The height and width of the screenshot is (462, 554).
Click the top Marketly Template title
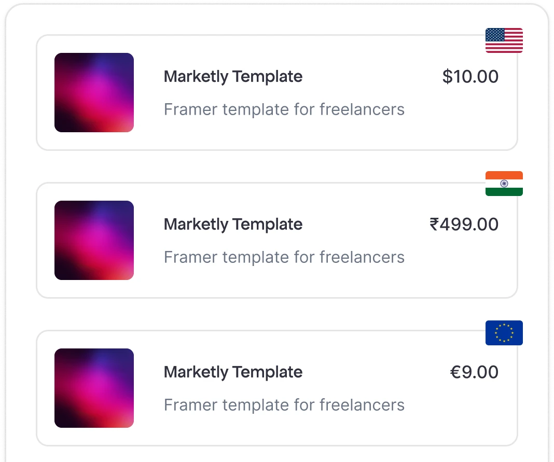coord(233,76)
